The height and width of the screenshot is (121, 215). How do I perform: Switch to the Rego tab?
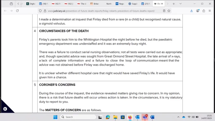pos(120,4)
